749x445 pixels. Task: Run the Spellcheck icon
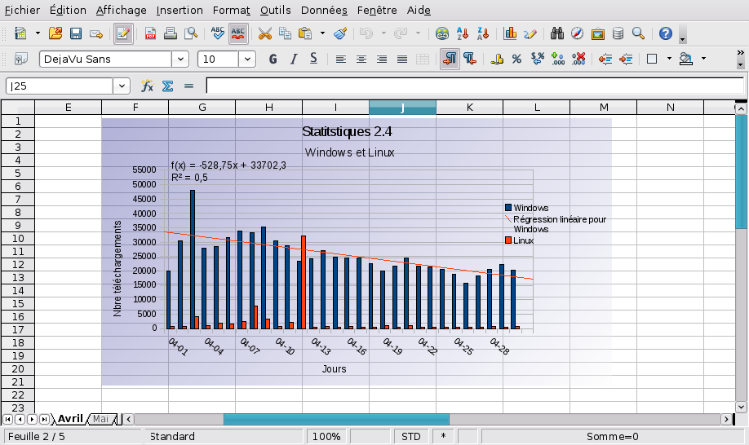pyautogui.click(x=217, y=33)
